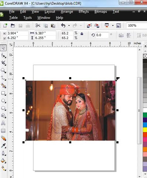This screenshot has height=178, width=147.
Task: Click the Export icon
Action: click(x=97, y=26)
